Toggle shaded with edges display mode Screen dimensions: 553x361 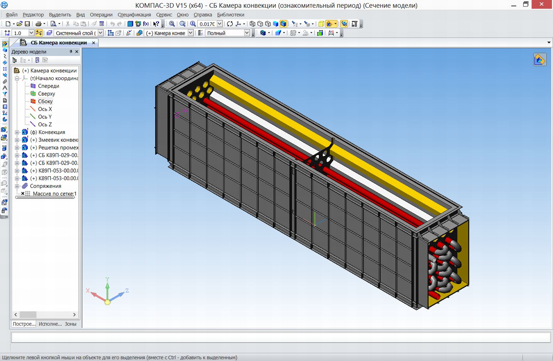pyautogui.click(x=283, y=24)
